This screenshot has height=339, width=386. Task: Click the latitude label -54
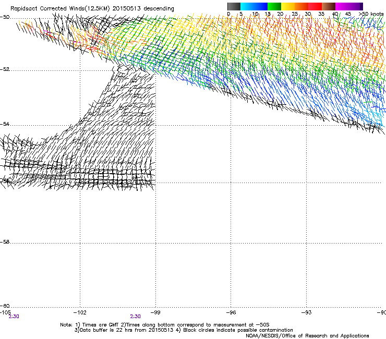coord(5,124)
